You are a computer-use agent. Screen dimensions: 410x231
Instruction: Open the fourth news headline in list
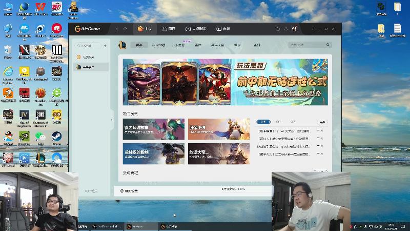[291, 154]
